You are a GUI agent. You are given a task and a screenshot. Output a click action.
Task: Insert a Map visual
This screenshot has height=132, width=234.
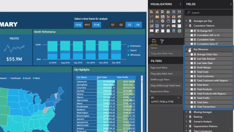click(x=179, y=21)
